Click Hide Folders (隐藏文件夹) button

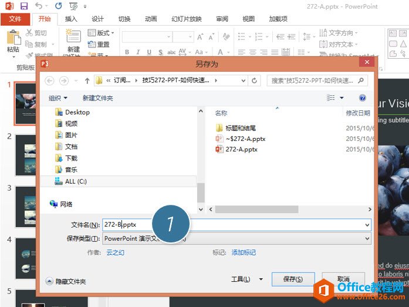point(66,281)
